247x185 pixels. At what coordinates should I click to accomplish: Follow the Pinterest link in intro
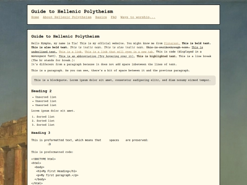click(x=172, y=43)
